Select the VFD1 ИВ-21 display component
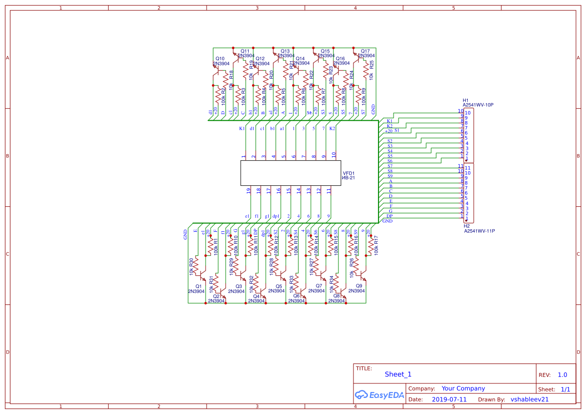 (291, 173)
